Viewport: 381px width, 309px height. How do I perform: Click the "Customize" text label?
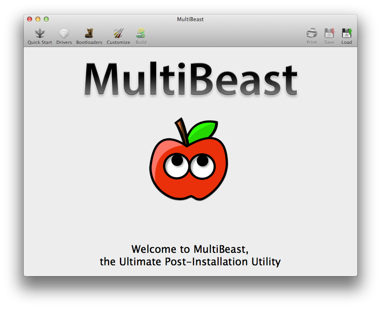click(118, 42)
